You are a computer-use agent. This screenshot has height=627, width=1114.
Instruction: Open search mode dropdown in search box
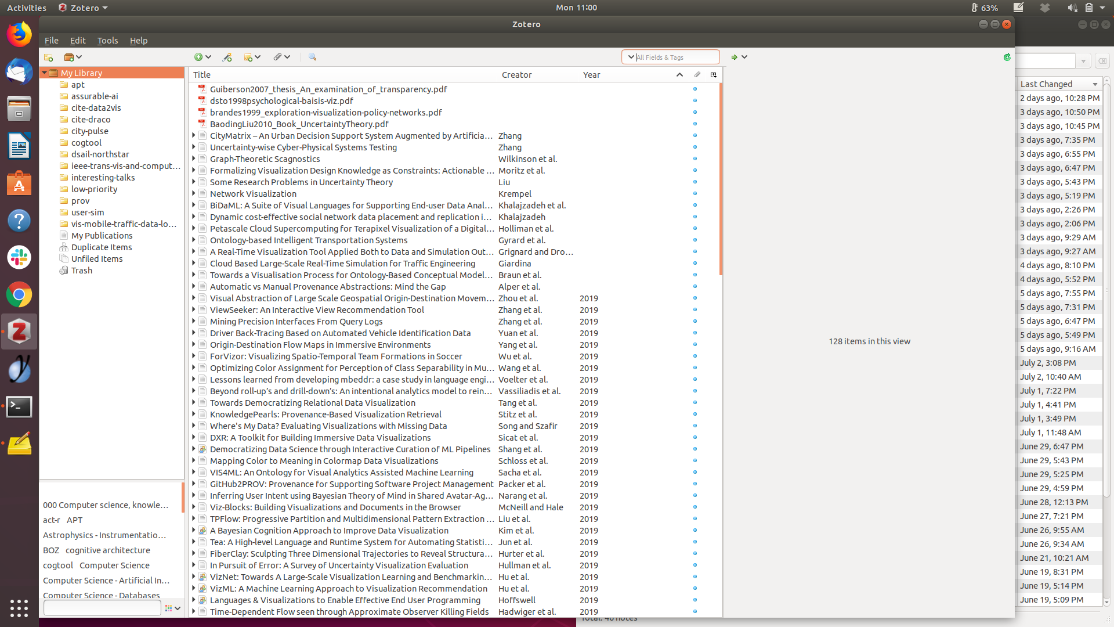pyautogui.click(x=631, y=57)
